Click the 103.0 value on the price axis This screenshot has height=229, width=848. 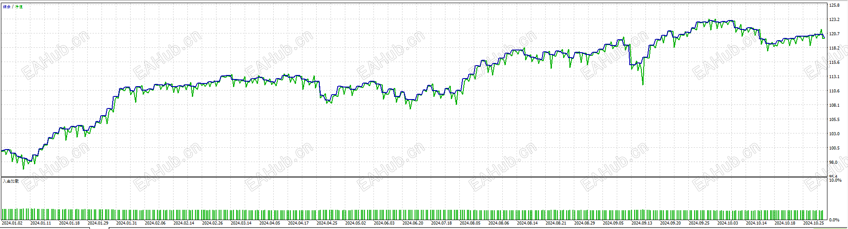[x=834, y=134]
